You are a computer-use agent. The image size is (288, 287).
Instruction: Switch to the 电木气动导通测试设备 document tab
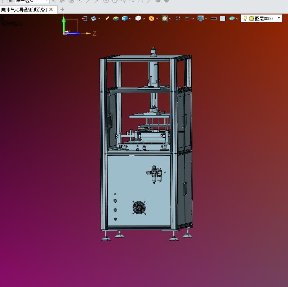coord(24,9)
